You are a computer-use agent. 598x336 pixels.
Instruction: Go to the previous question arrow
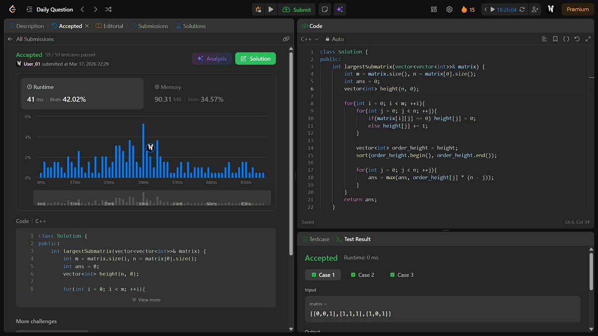(x=83, y=9)
